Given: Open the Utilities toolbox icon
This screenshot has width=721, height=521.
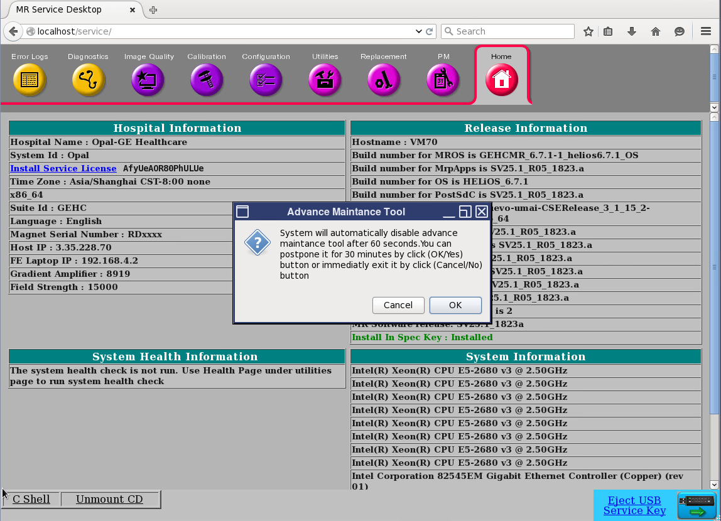Looking at the screenshot, I should 325,80.
